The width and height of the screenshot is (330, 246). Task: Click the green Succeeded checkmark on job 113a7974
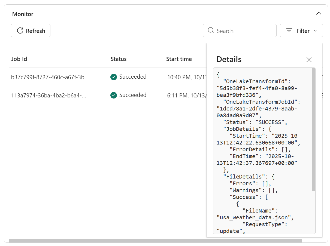[x=114, y=95]
